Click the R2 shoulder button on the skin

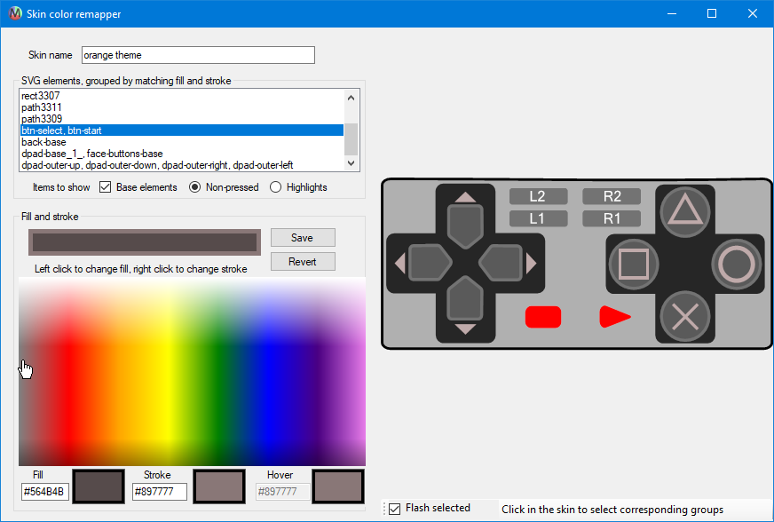[612, 196]
